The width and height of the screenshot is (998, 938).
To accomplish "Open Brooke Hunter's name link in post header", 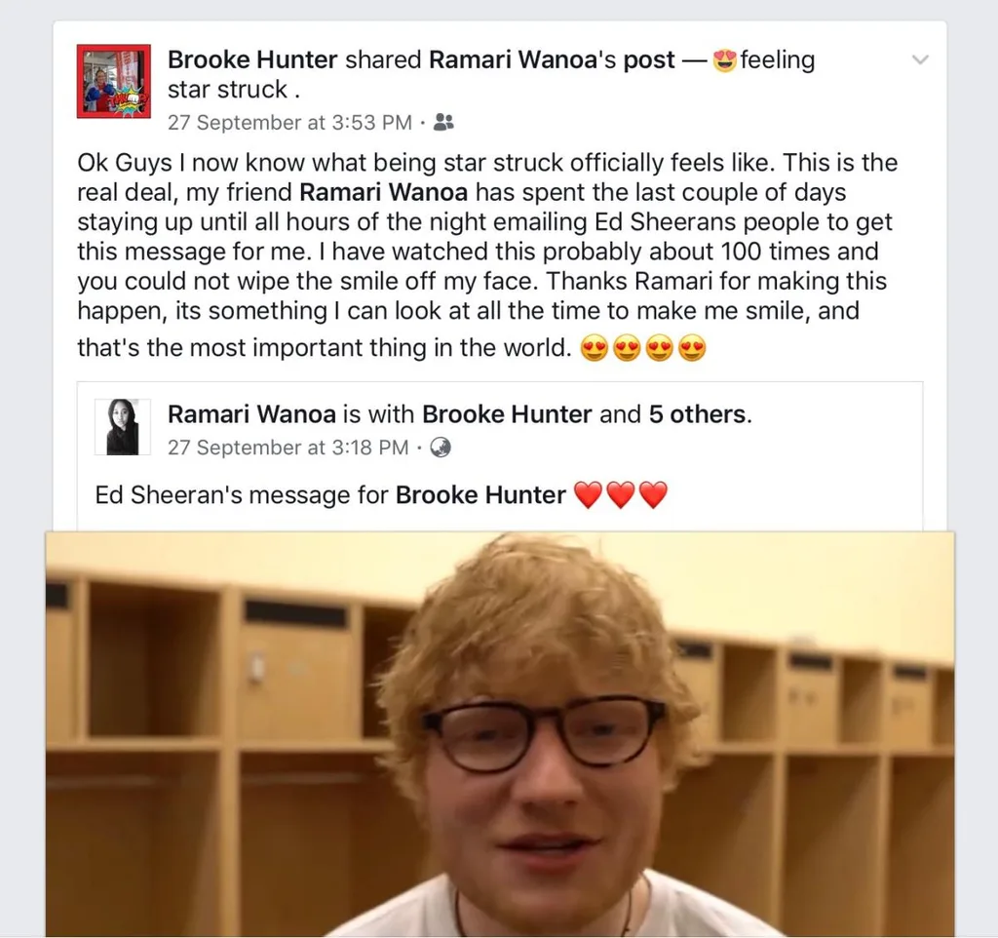I will coord(252,59).
